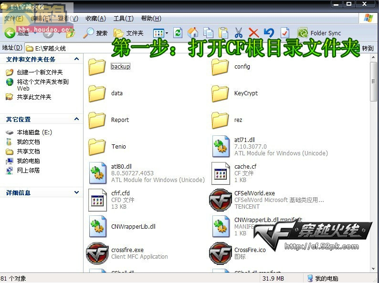The width and height of the screenshot is (379, 283).
Task: Click the green Refresh icon
Action: coord(178,32)
